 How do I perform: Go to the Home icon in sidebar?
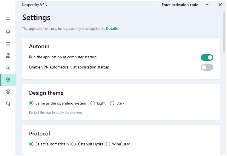(8, 31)
